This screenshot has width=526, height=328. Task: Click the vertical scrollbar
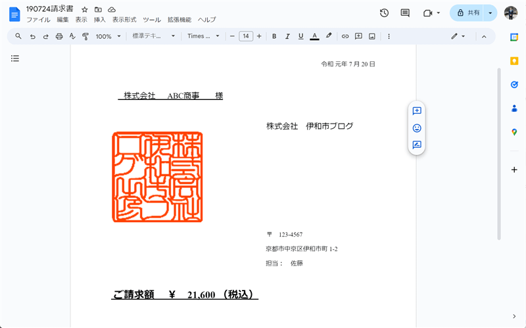coord(499,154)
